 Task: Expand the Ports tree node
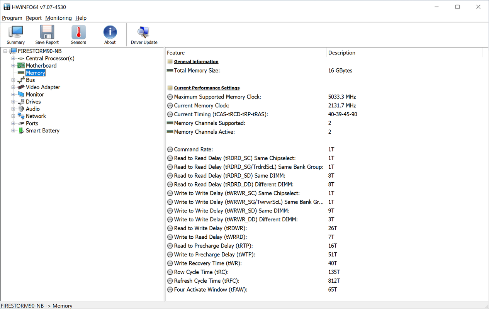(x=13, y=123)
